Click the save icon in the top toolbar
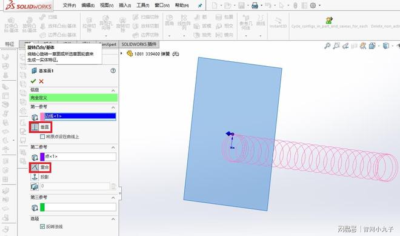 click(x=241, y=5)
